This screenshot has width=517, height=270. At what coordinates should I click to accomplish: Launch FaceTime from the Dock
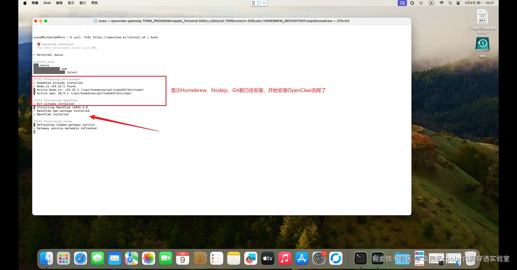[166, 258]
